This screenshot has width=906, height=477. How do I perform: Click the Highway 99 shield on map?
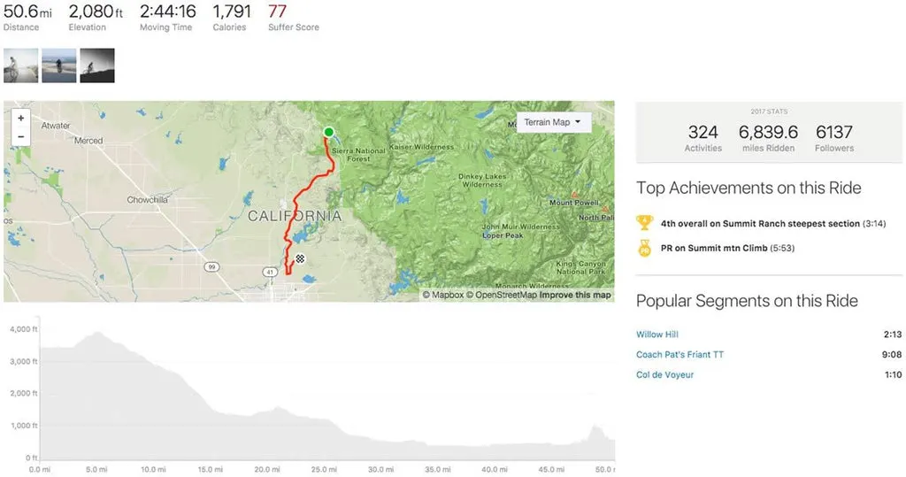click(x=212, y=267)
